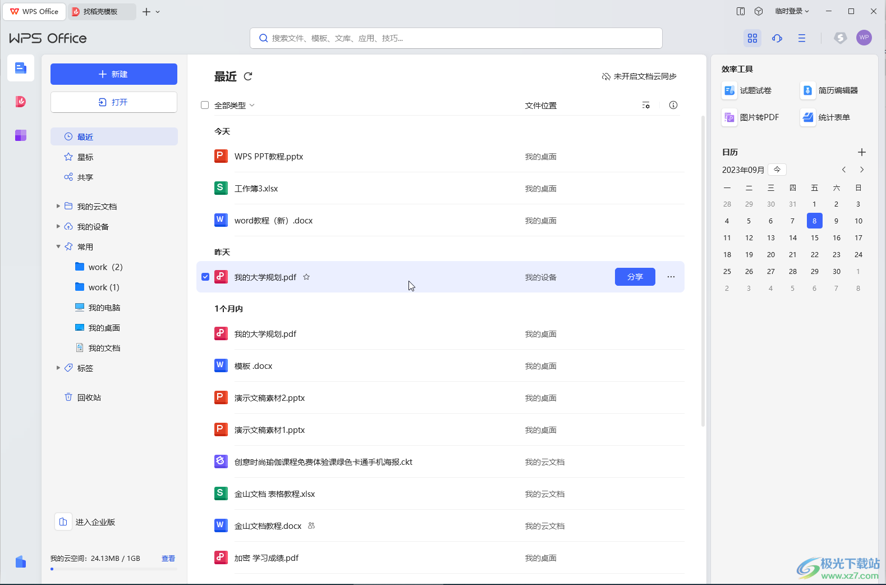Image resolution: width=886 pixels, height=585 pixels.
Task: Click the file list vertical scrollbar
Action: 703,271
